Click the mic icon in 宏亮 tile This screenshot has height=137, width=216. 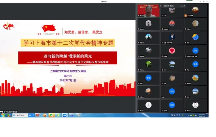click(x=162, y=111)
